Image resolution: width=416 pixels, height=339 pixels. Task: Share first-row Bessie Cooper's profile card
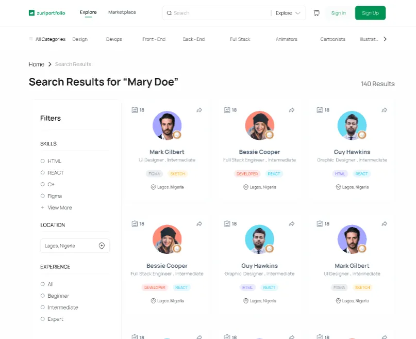coord(292,110)
